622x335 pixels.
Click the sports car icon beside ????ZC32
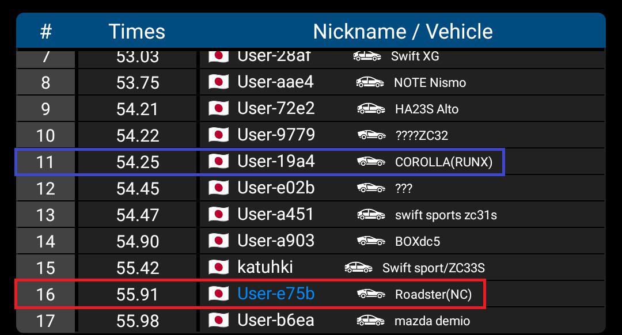[x=371, y=135]
